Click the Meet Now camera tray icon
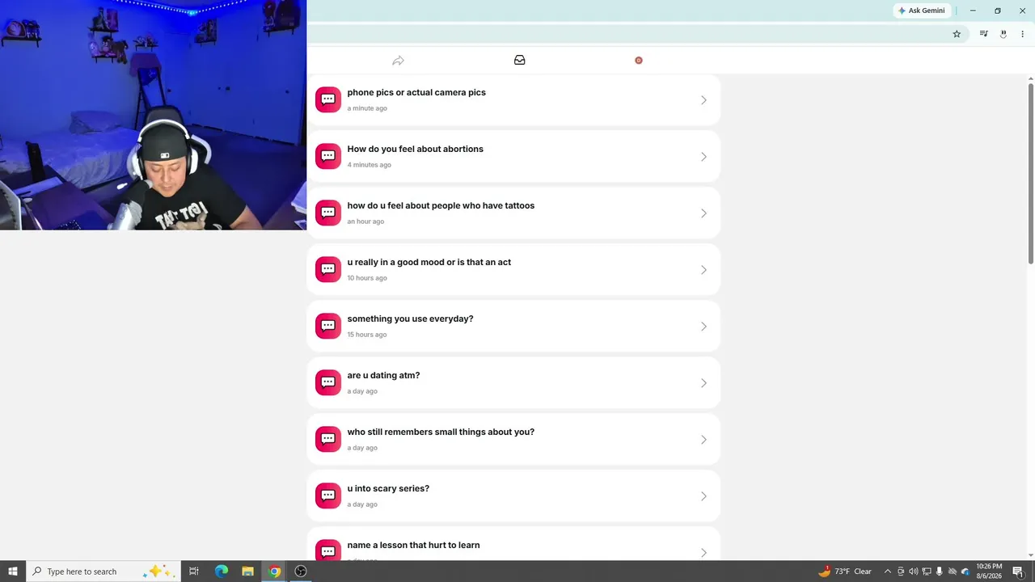 coord(901,571)
